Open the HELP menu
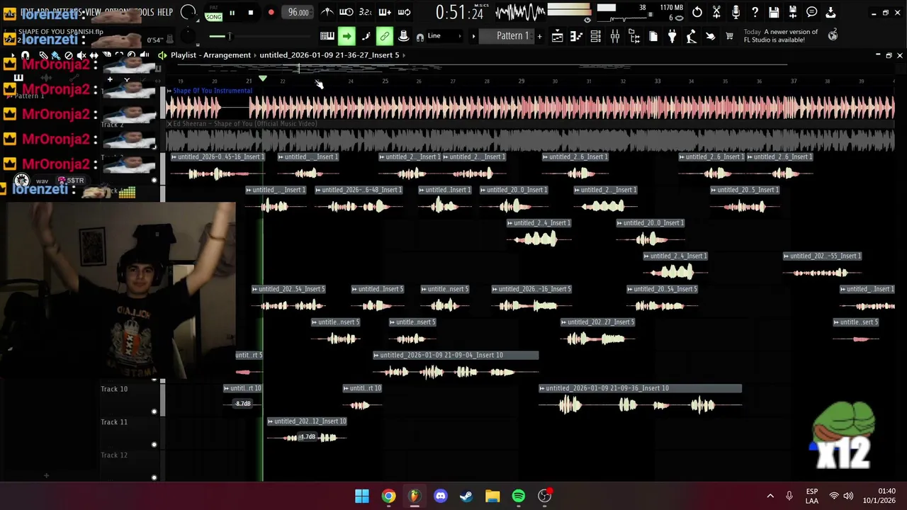This screenshot has width=907, height=510. pos(165,12)
